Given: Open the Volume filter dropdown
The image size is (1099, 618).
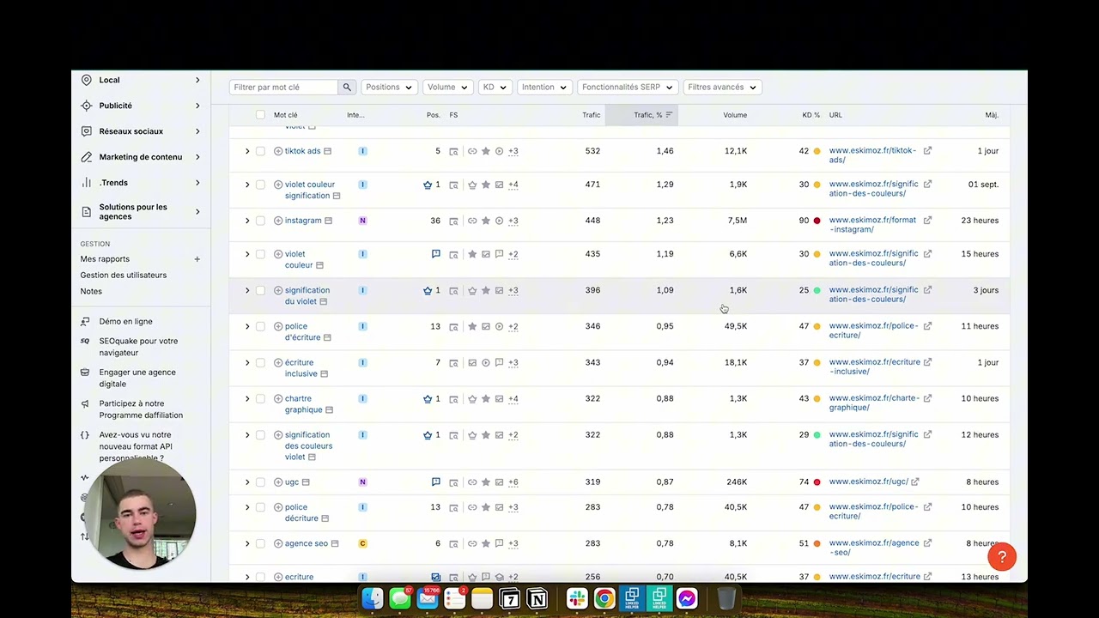Looking at the screenshot, I should pyautogui.click(x=447, y=87).
